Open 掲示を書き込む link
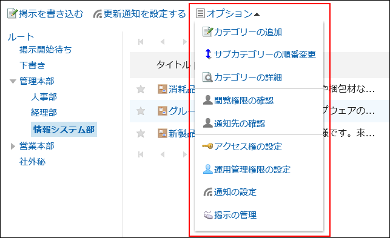Viewport: 390px width, 238px height. (51, 13)
